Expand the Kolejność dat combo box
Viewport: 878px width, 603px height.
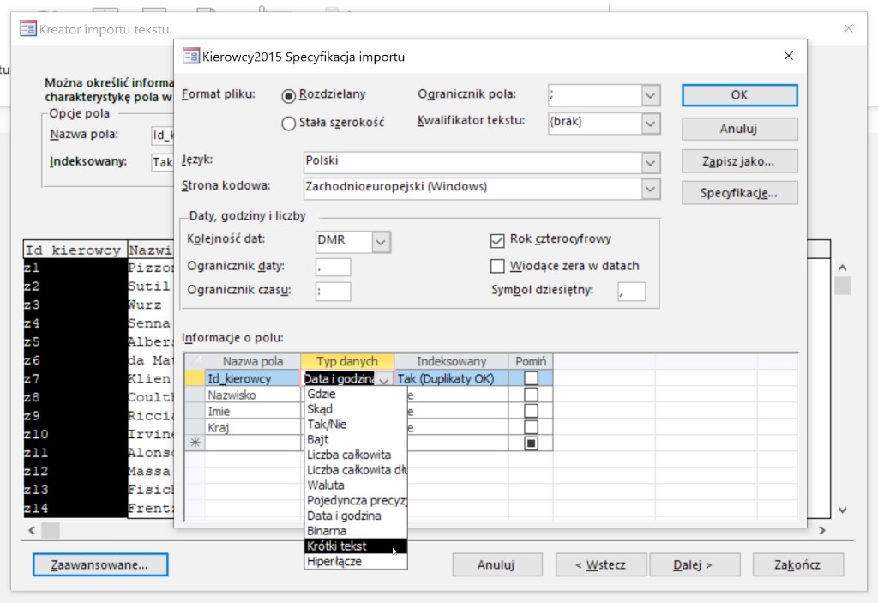[x=382, y=242]
